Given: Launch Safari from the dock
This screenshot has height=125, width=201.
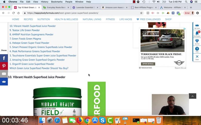Looking at the screenshot, I should point(57,120).
